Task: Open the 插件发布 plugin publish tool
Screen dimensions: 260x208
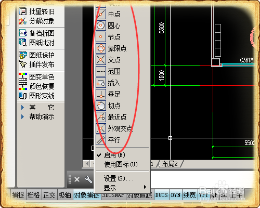Action: pyautogui.click(x=36, y=64)
